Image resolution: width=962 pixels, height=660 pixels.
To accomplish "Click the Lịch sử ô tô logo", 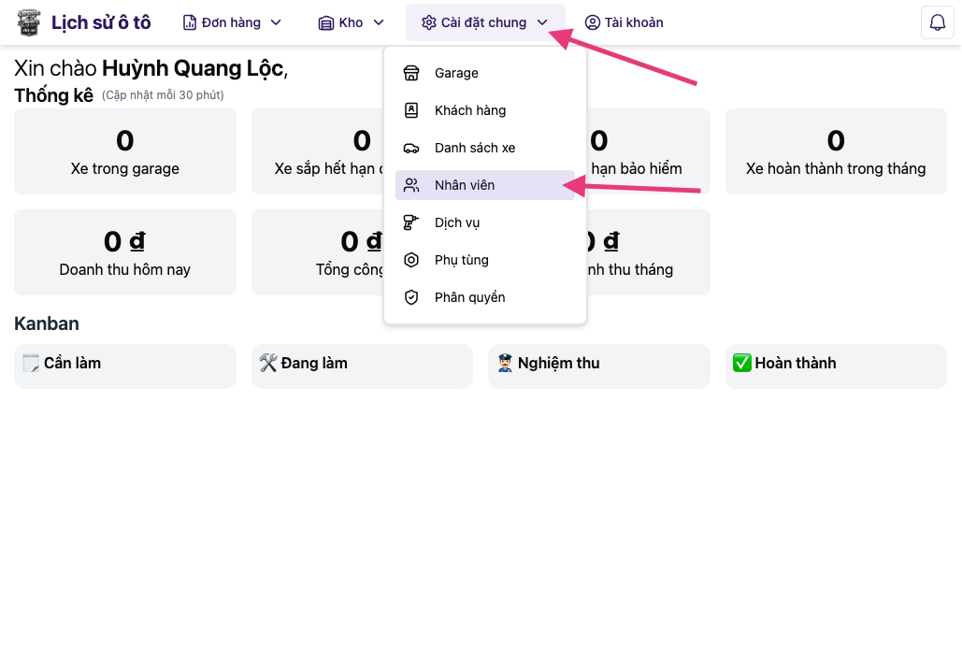I will (x=29, y=22).
